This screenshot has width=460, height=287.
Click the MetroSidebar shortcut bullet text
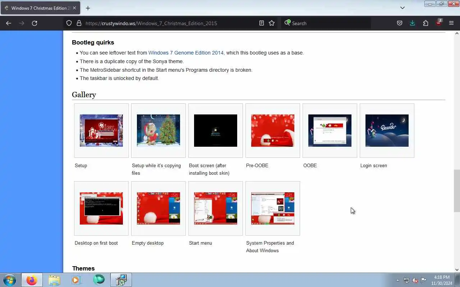[166, 70]
